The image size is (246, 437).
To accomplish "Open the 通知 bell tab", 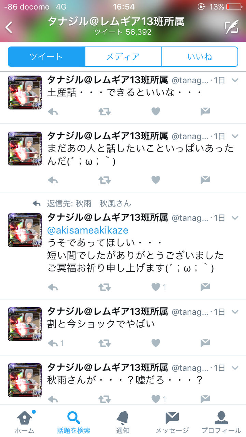I will point(123,422).
